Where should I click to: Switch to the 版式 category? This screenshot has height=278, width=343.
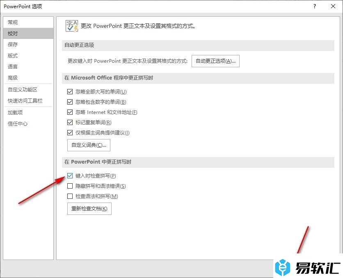click(28, 56)
